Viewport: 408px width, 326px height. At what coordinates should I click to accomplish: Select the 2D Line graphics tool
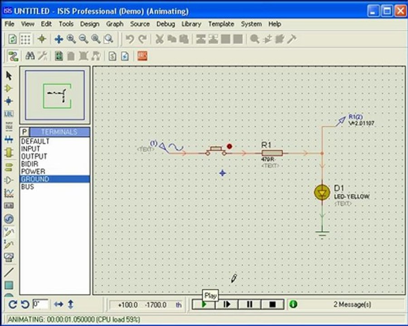click(x=9, y=272)
